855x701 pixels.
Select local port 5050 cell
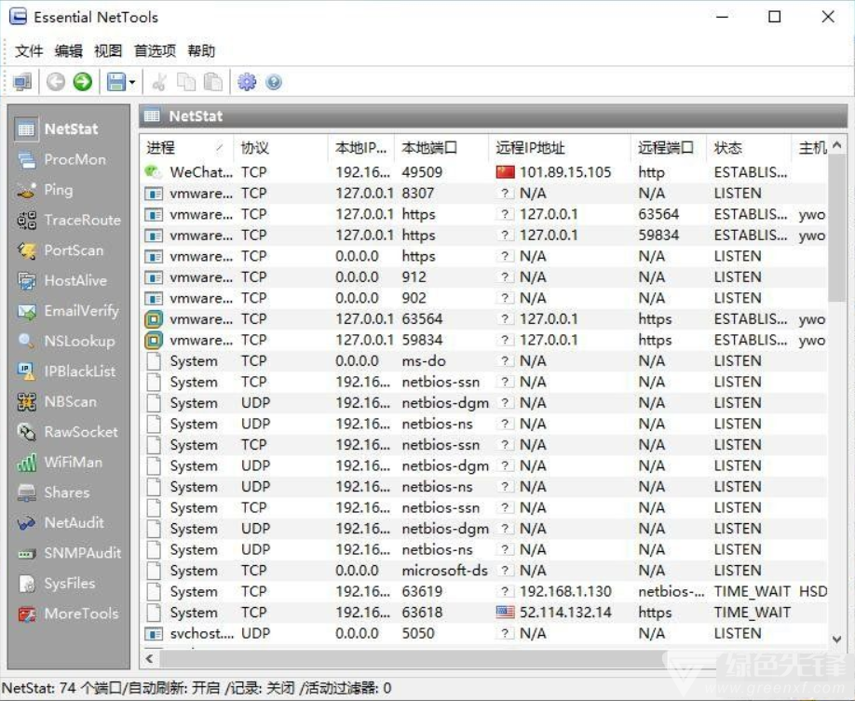tap(418, 633)
